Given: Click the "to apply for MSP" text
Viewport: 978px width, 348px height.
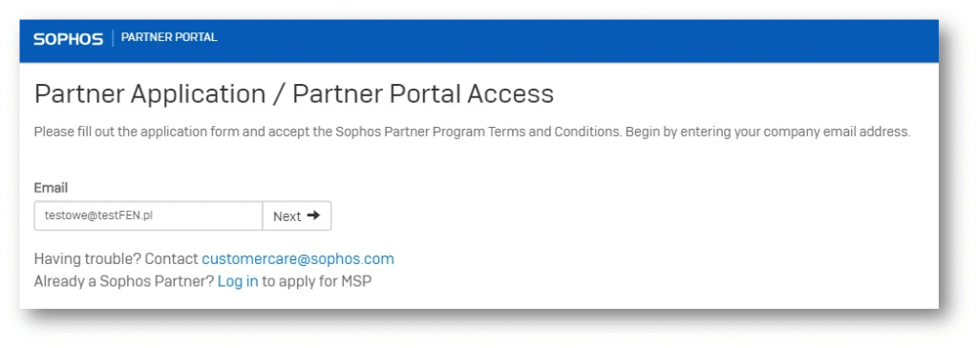Looking at the screenshot, I should coord(316,281).
